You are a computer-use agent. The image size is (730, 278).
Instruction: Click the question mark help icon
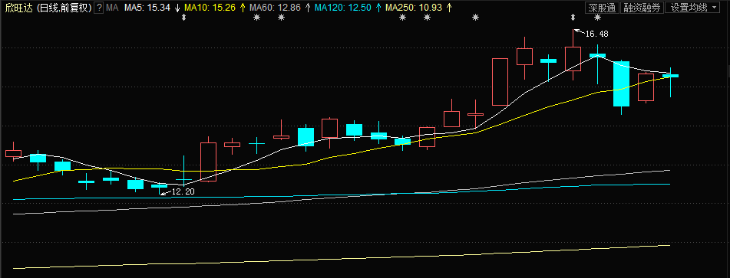coord(99,8)
